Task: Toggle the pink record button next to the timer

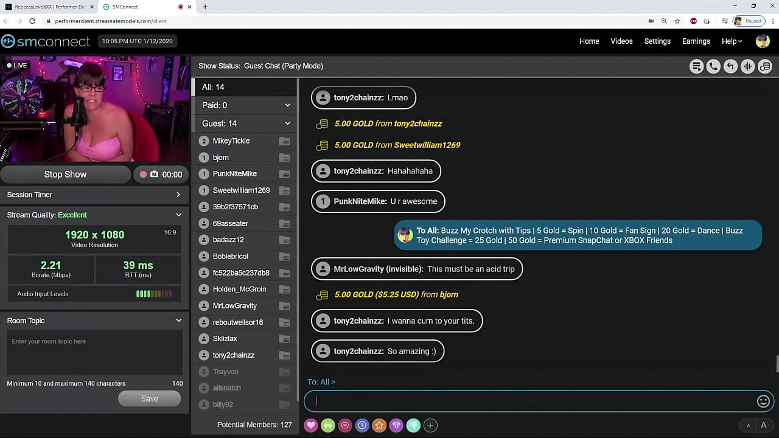Action: tap(144, 175)
